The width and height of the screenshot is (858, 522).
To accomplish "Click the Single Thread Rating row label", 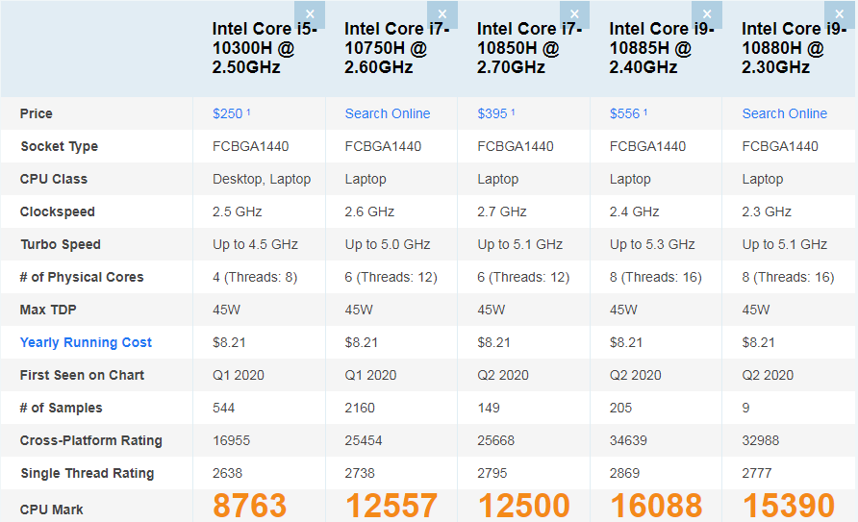I will (x=87, y=473).
